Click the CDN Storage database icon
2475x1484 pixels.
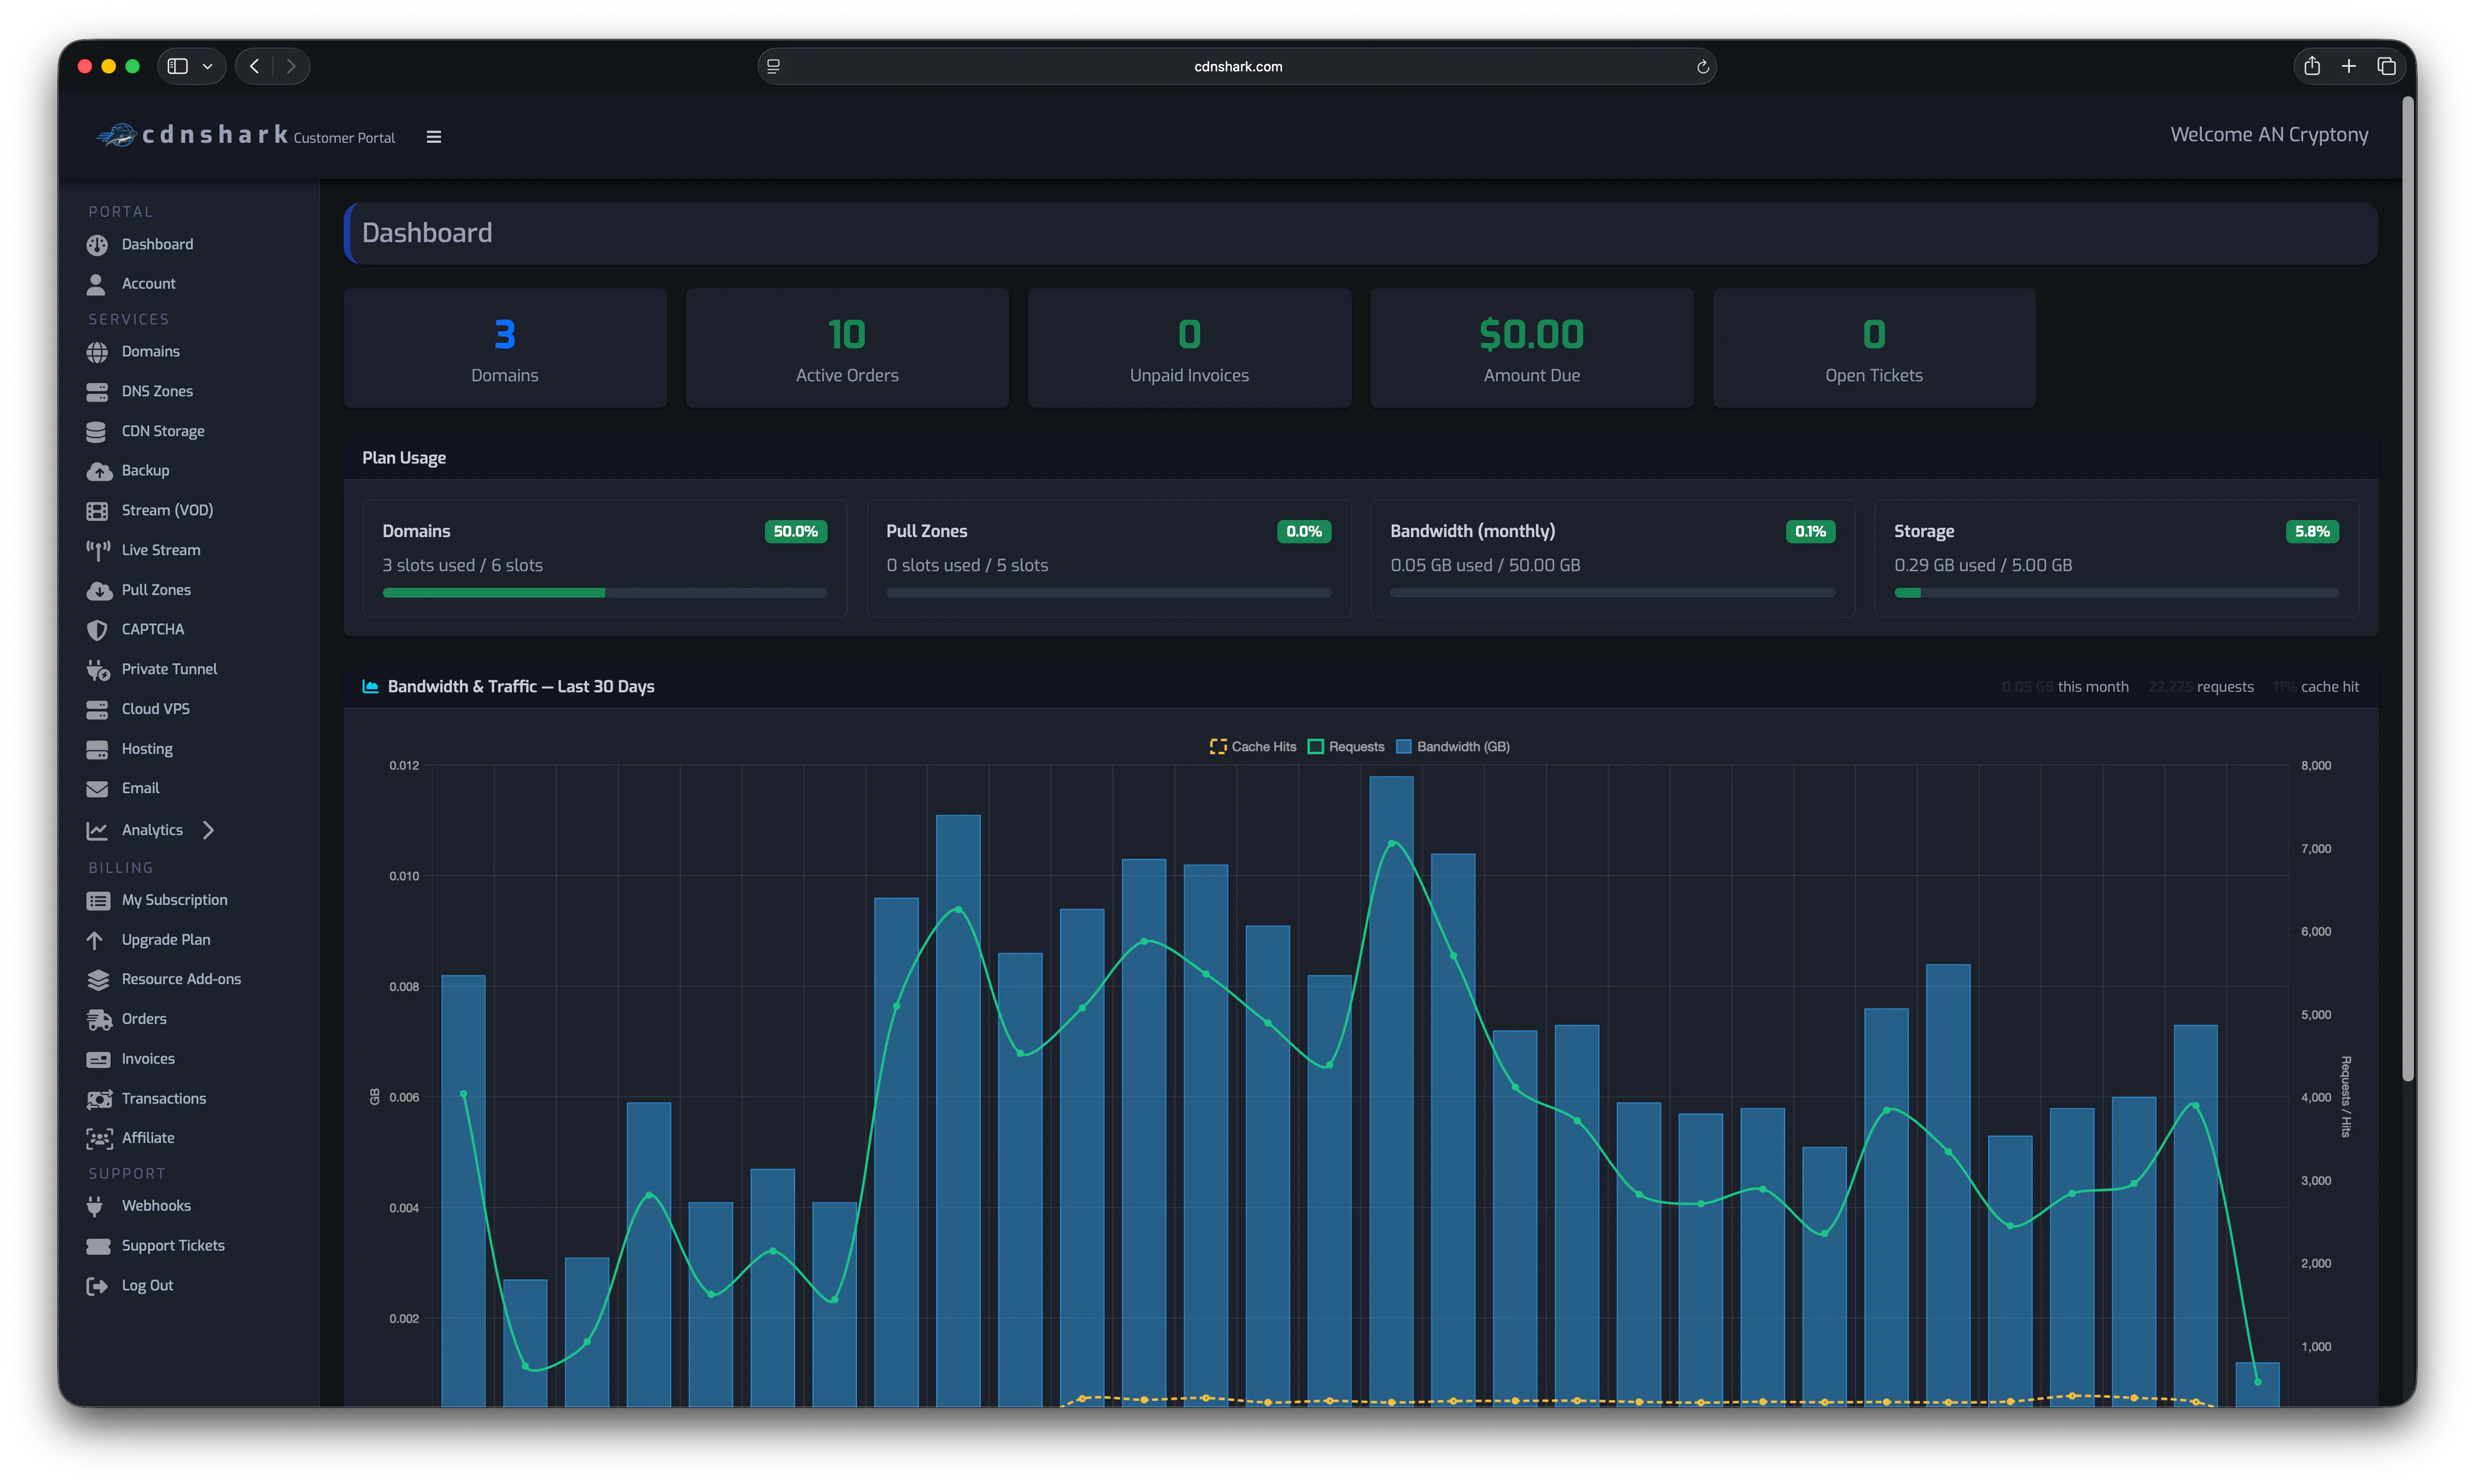click(96, 432)
